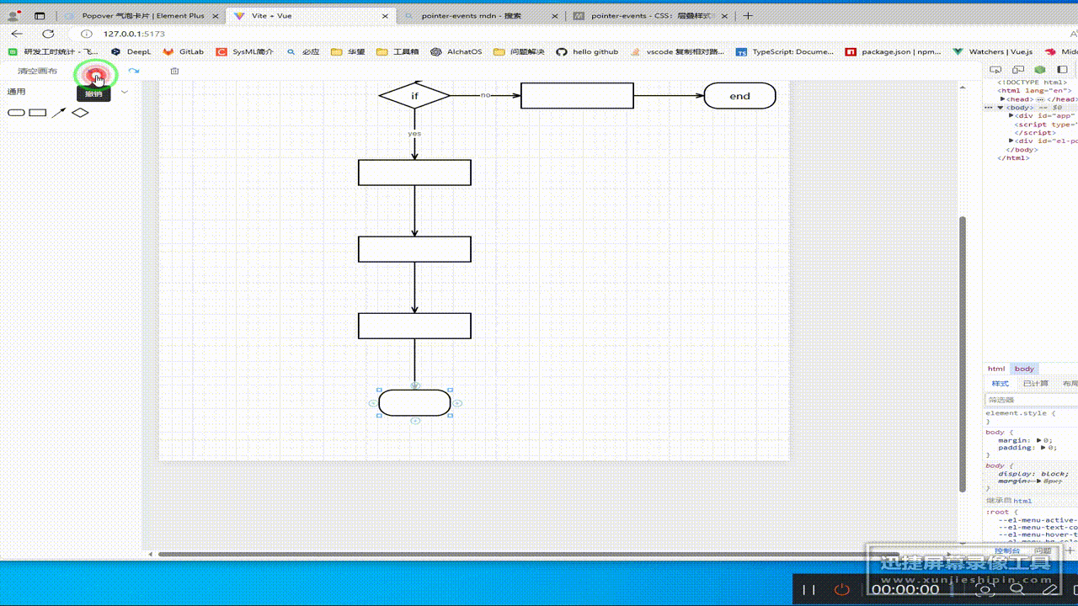Screen dimensions: 1078x606
Task: Click bottom connection anchor of selected node
Action: click(x=415, y=420)
